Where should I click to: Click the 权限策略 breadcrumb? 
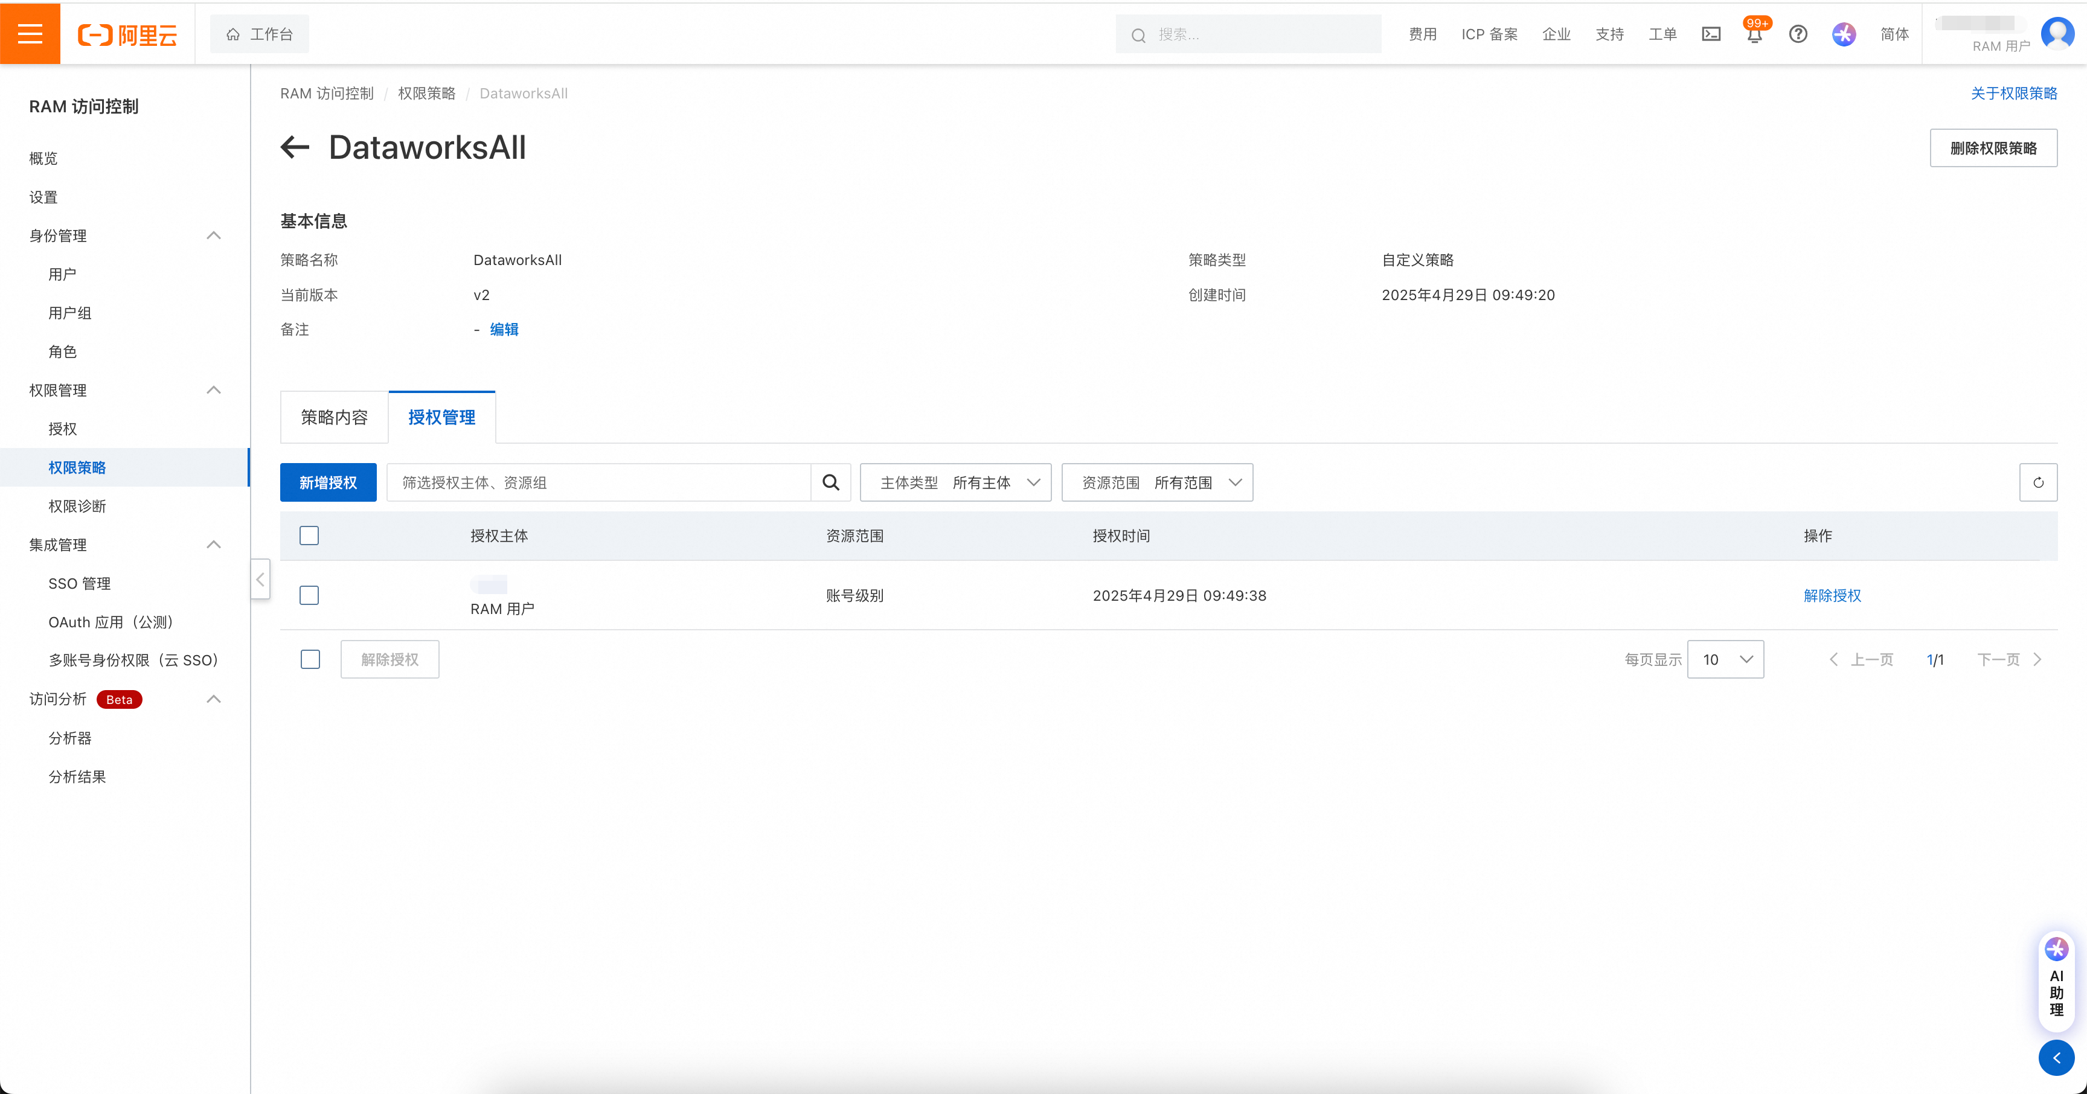tap(426, 93)
